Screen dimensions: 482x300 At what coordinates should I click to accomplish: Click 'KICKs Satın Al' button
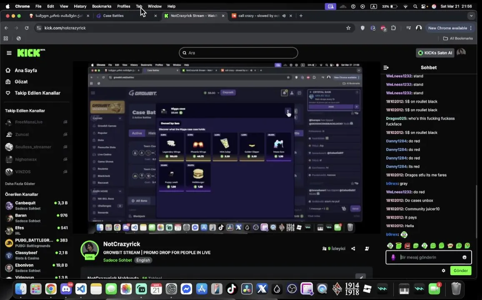click(435, 53)
